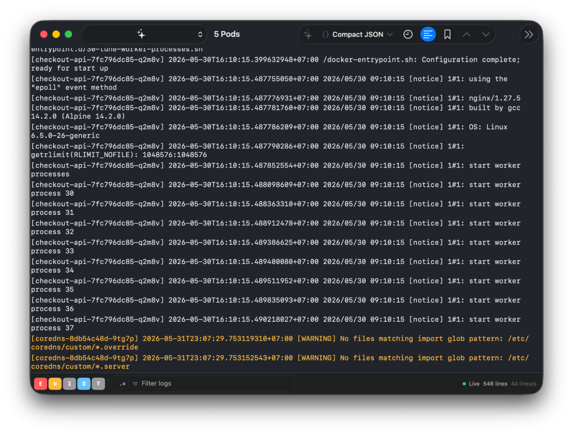Open the clock time history icon

point(408,34)
